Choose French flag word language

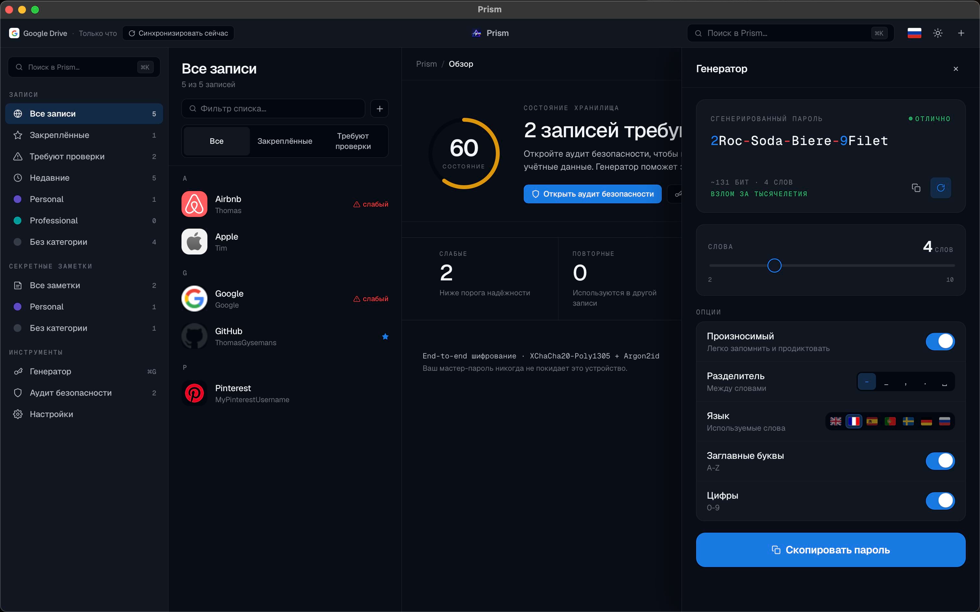point(854,421)
